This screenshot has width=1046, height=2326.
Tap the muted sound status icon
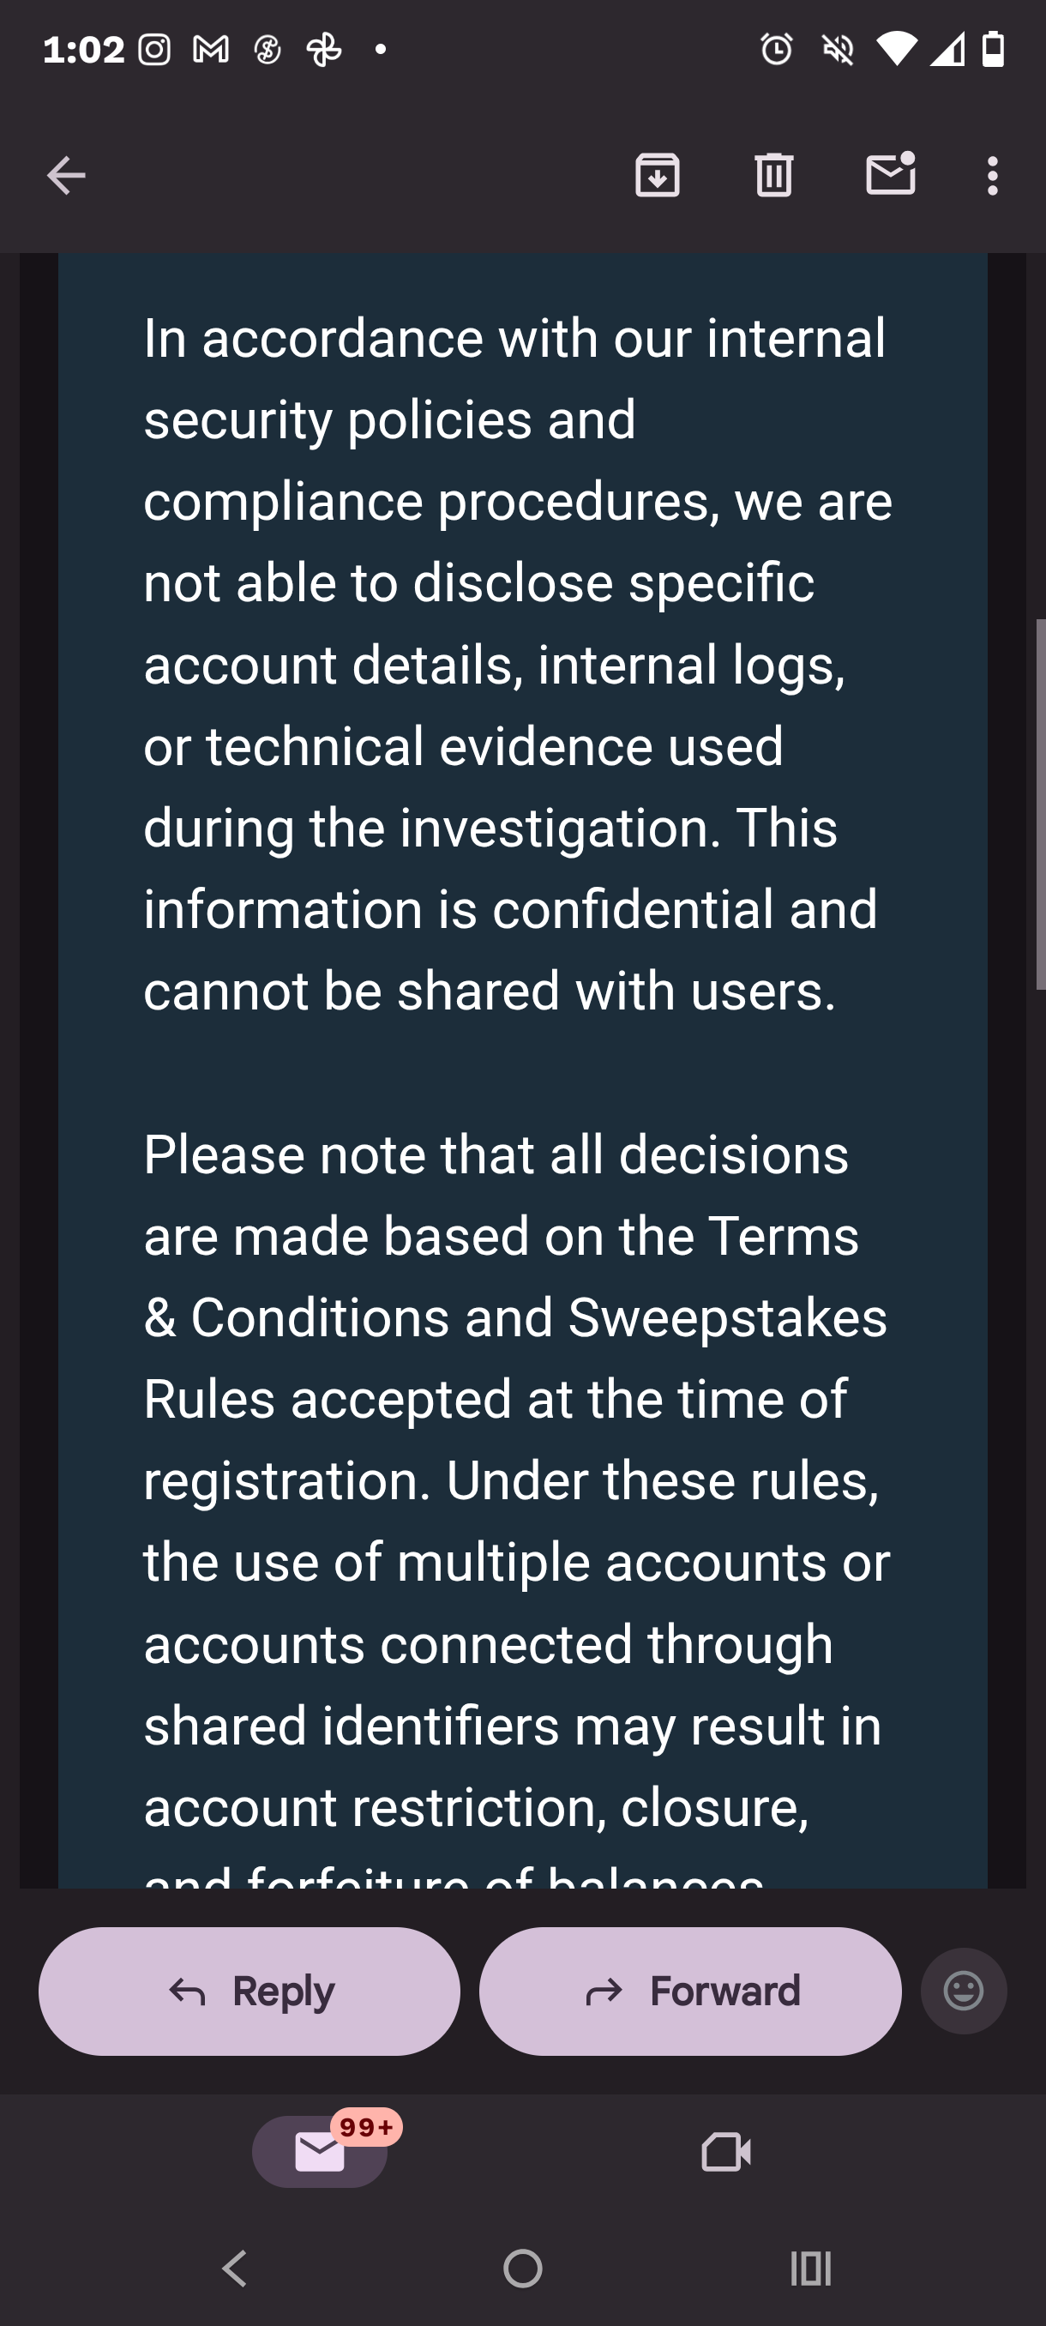(838, 50)
